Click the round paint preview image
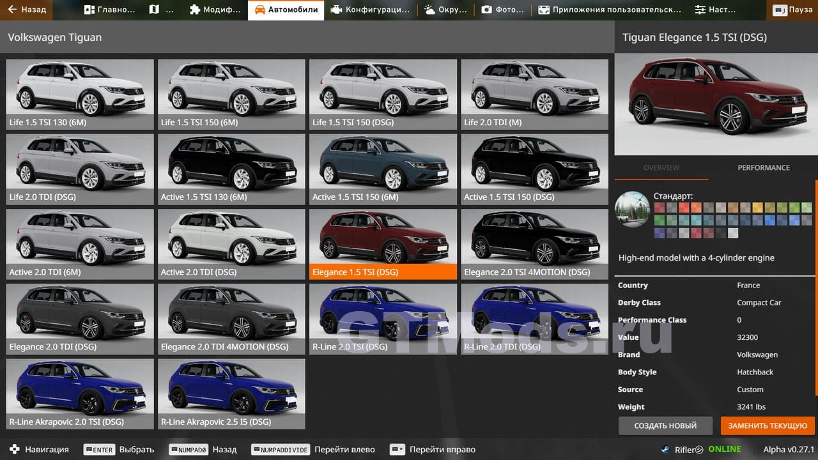This screenshot has width=818, height=460. 632,209
